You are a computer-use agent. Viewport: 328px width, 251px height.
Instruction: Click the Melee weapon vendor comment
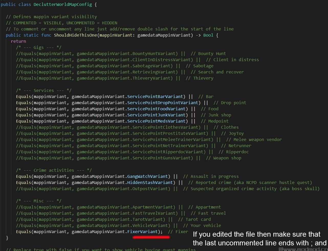pos(254,139)
